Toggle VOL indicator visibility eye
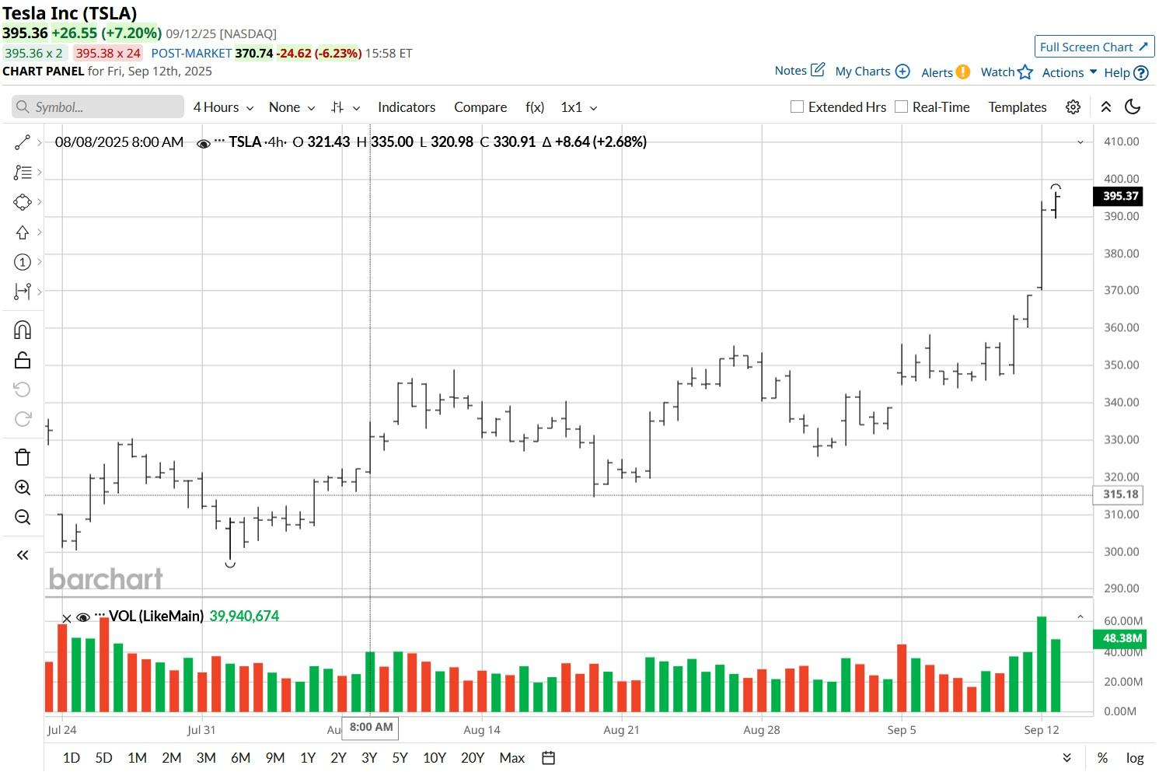 click(x=83, y=618)
